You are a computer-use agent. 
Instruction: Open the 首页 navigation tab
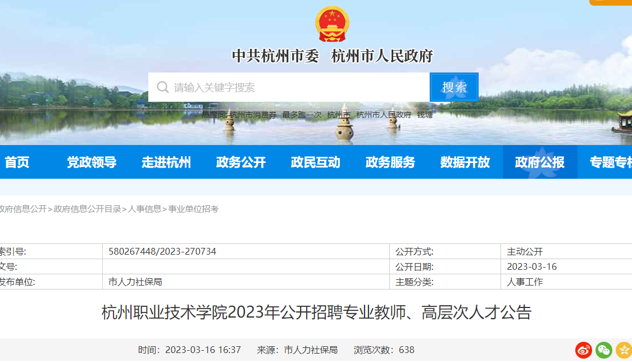click(x=17, y=162)
